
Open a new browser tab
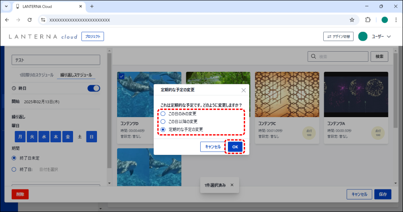92,6
